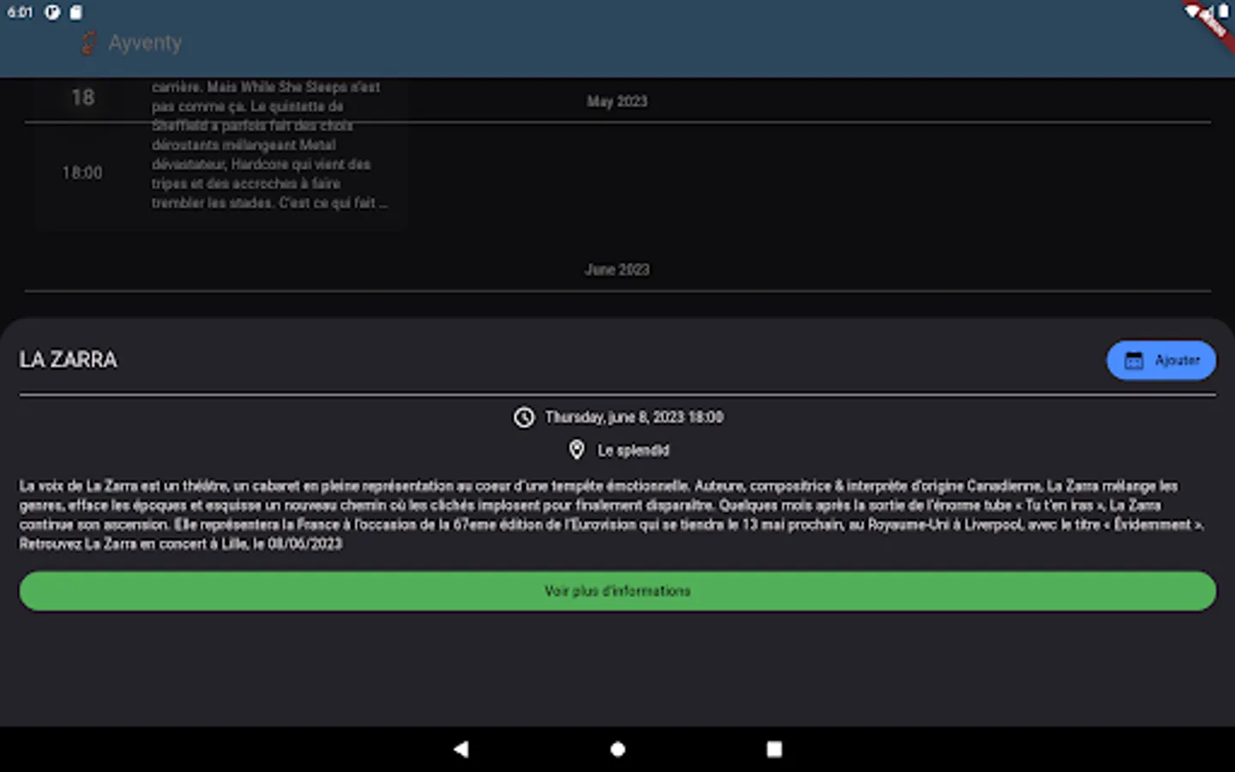Viewport: 1235px width, 772px height.
Task: Click the May 2023 month header
Action: tap(617, 101)
